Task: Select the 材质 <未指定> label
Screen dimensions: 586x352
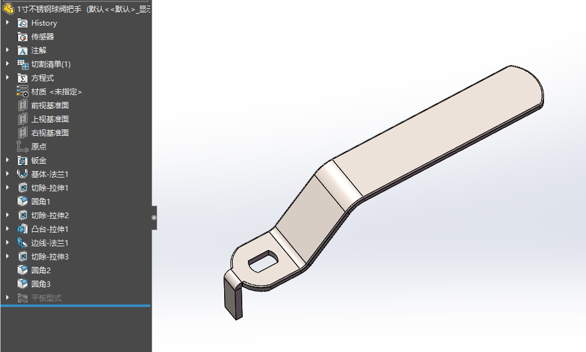Action: (56, 92)
